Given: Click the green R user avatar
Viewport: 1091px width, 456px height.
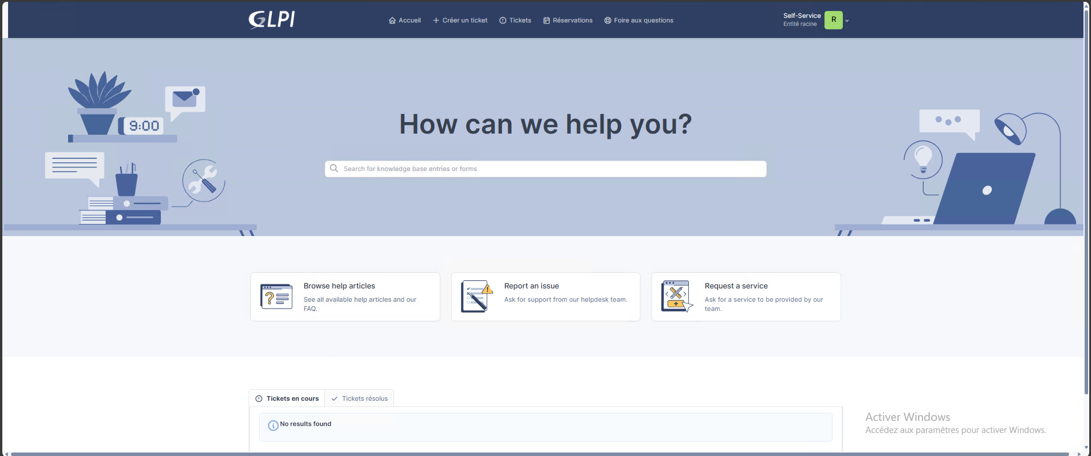Looking at the screenshot, I should pos(833,20).
